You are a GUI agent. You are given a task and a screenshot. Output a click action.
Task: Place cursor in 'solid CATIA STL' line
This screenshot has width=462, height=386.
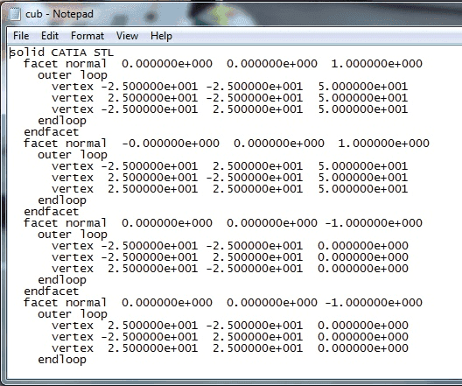click(61, 53)
